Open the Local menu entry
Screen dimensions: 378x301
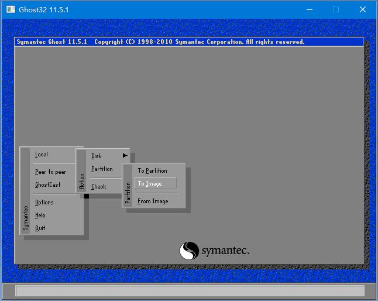pos(42,155)
